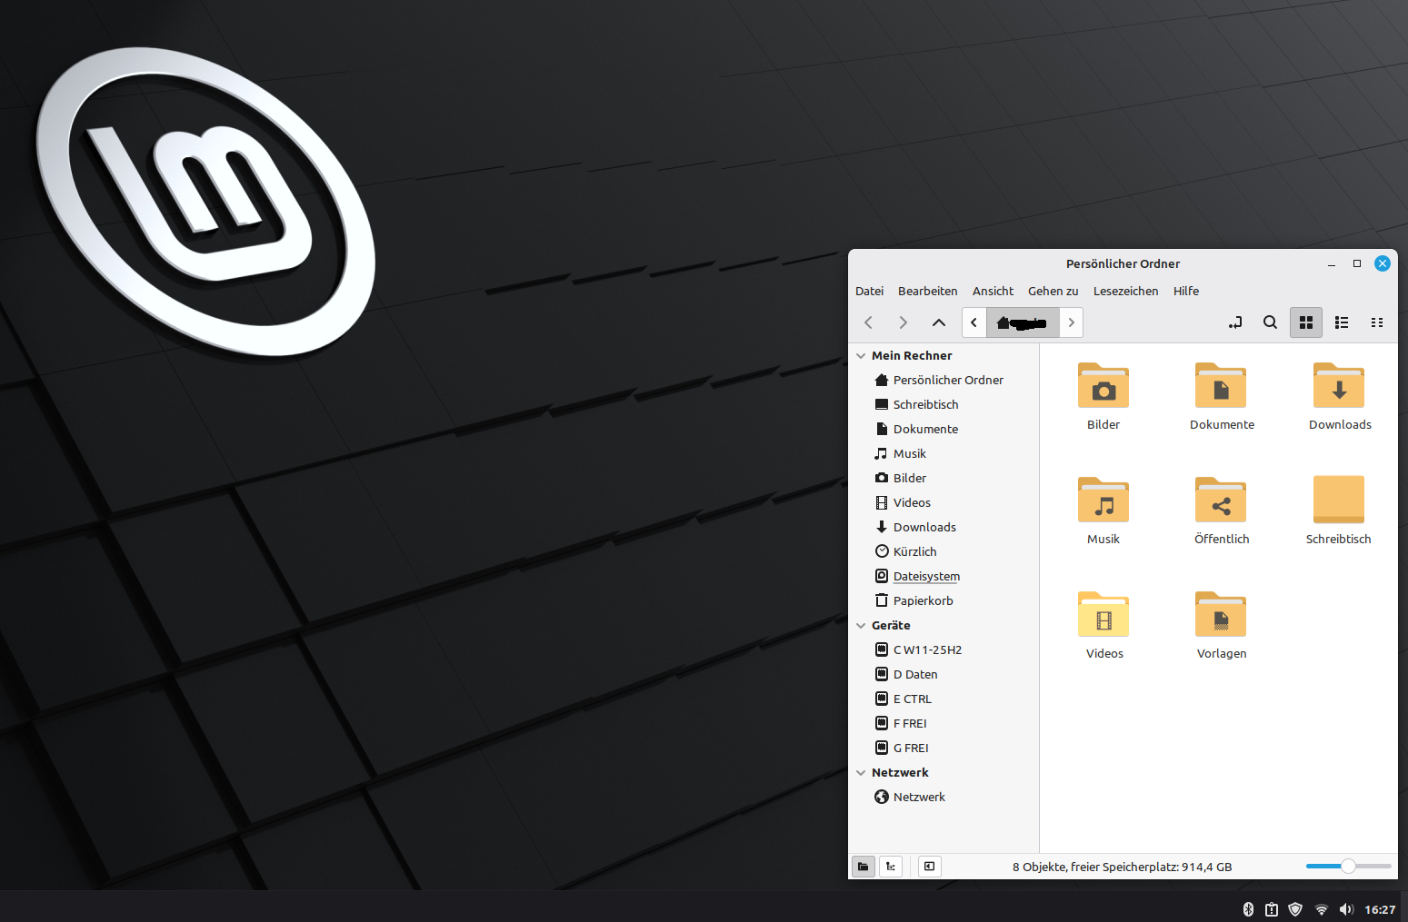Select Persönlicher Ordner in the sidebar
Screen dimensions: 1408x922
[944, 381]
